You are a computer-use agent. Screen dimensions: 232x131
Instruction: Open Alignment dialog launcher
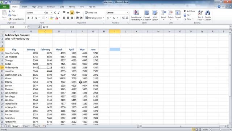(104, 23)
